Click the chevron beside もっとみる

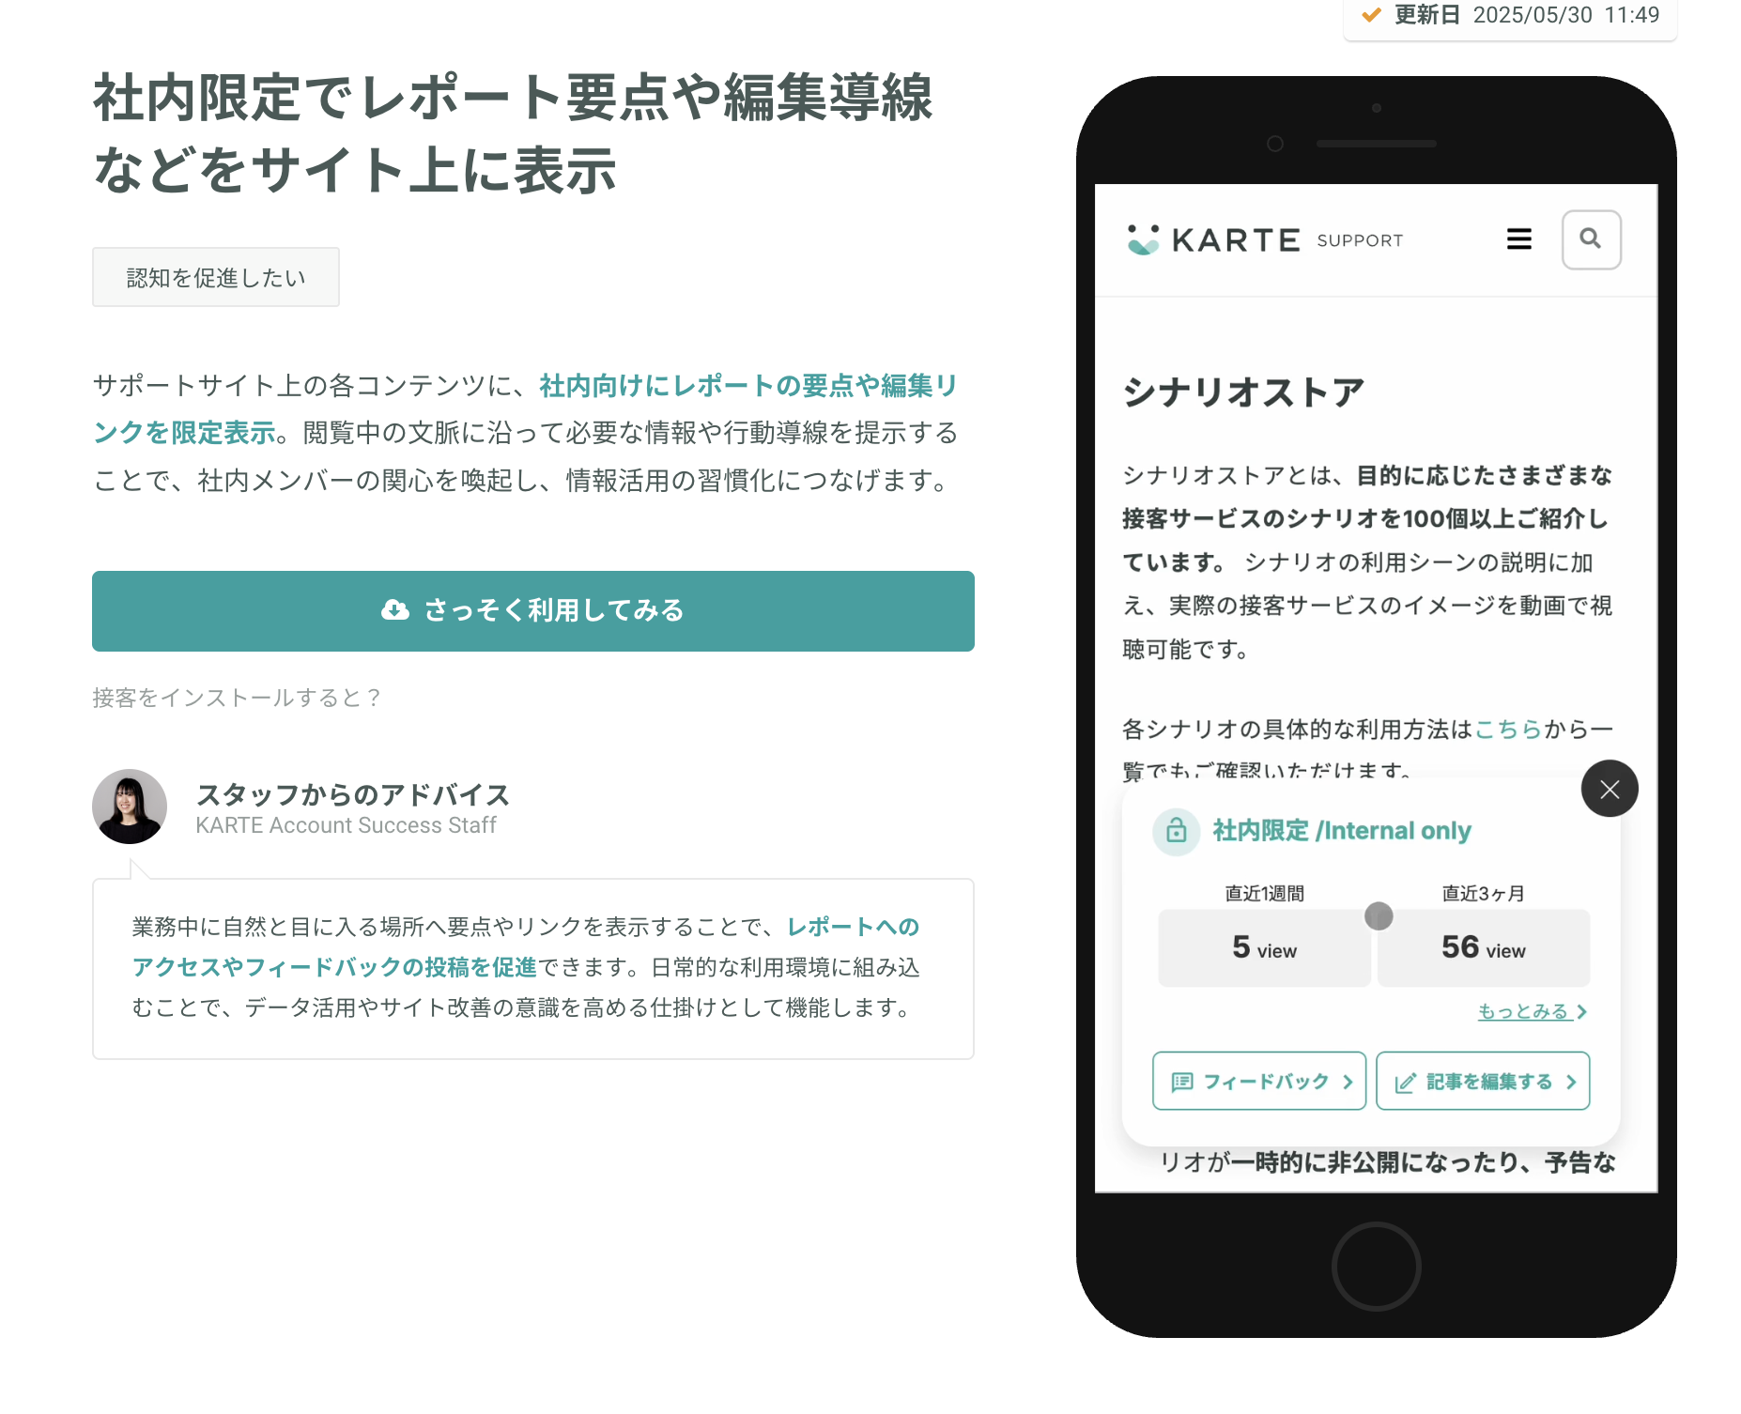pos(1581,1011)
